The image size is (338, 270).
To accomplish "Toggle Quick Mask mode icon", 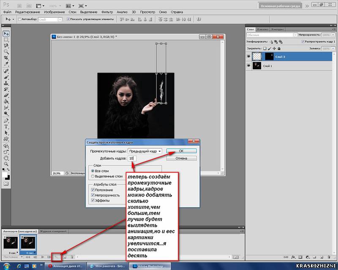I will pos(6,184).
